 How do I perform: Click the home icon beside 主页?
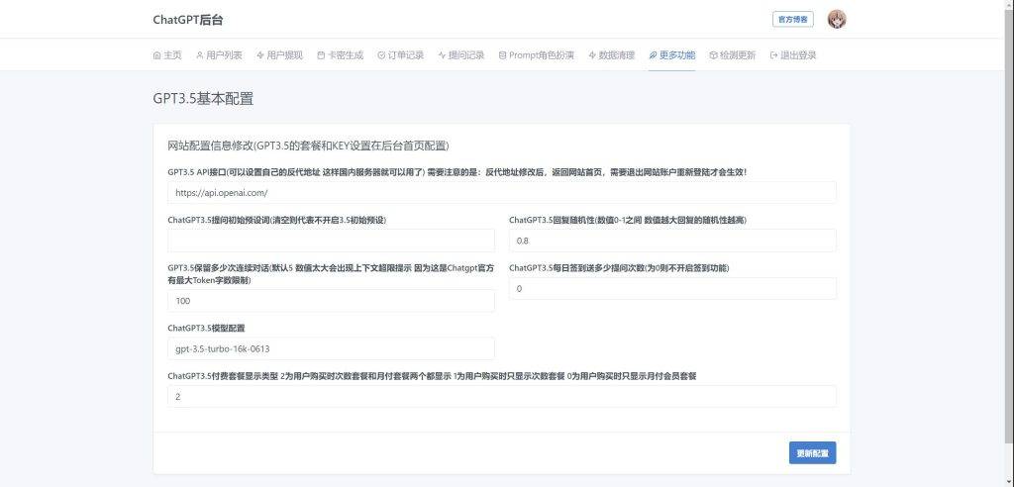(x=156, y=55)
